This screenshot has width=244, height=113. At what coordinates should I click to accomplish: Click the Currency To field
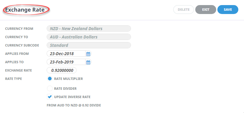point(89,37)
